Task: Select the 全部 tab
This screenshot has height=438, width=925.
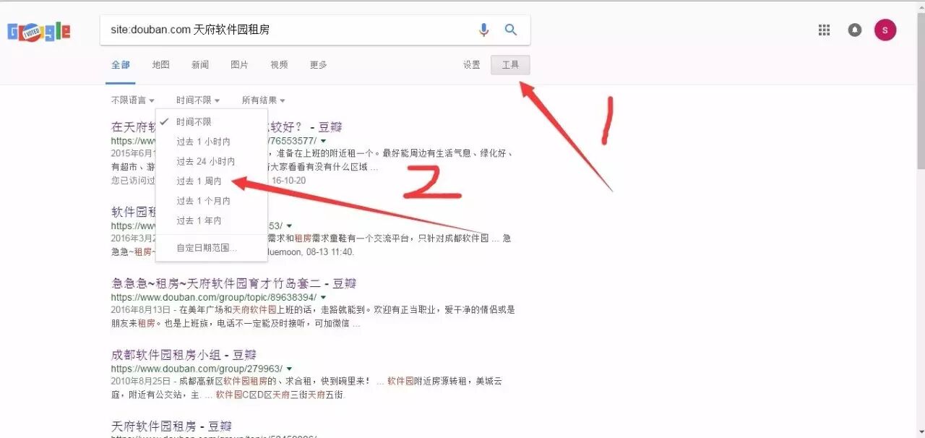Action: point(121,64)
